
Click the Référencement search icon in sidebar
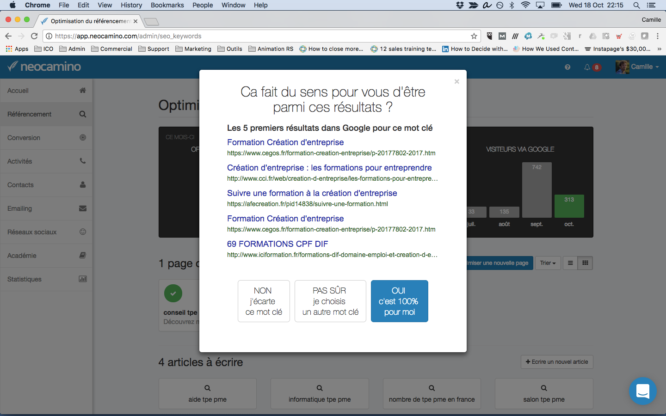coord(83,114)
